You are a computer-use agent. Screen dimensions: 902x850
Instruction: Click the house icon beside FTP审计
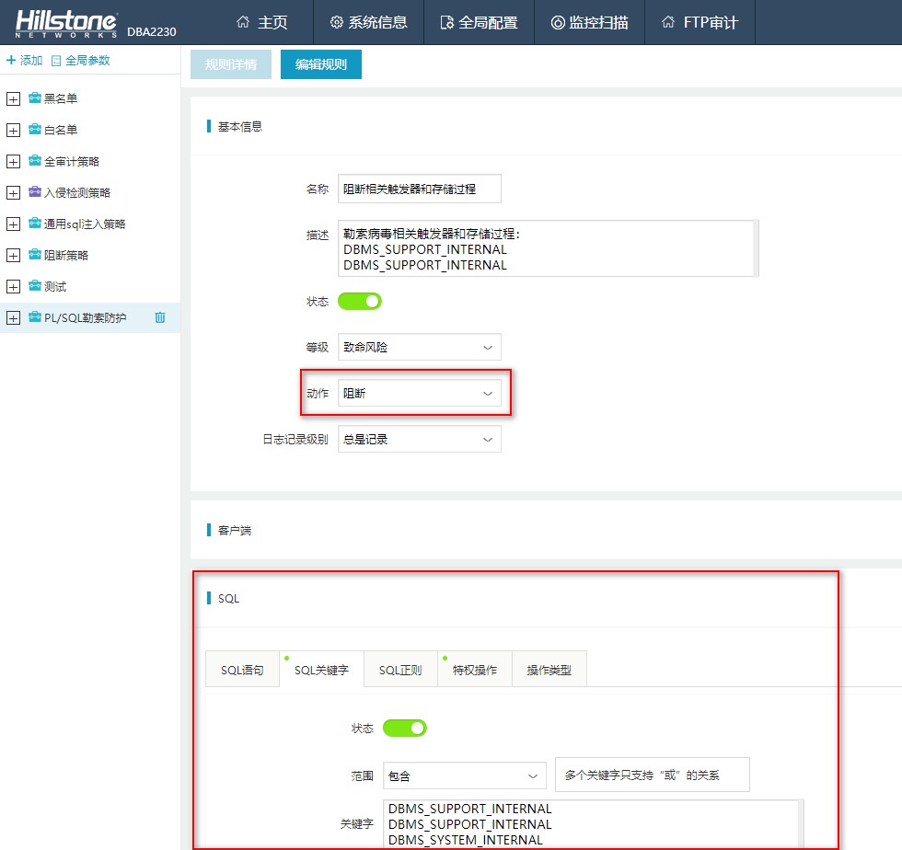point(668,22)
